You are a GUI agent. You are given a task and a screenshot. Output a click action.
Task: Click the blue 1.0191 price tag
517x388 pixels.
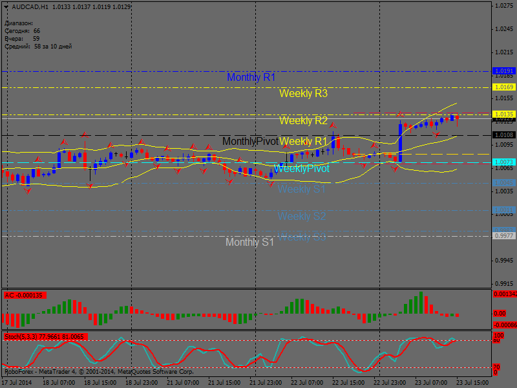coord(503,70)
